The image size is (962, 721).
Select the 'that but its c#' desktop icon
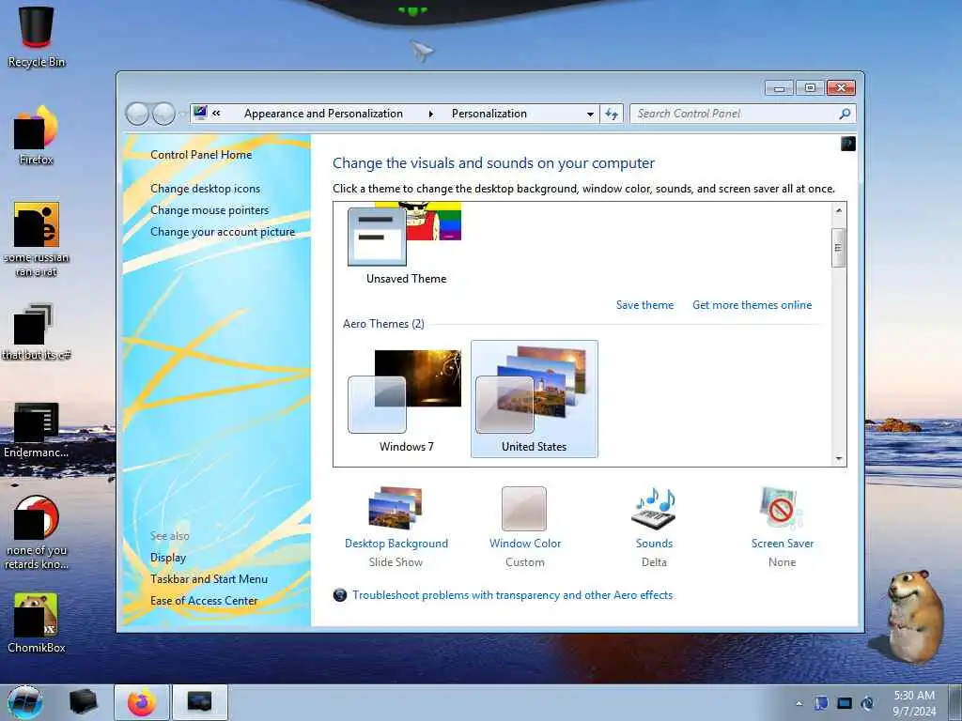[37, 331]
